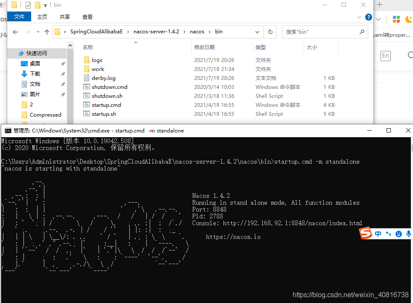Click the nacos console URL text
413x303 pixels.
293,223
